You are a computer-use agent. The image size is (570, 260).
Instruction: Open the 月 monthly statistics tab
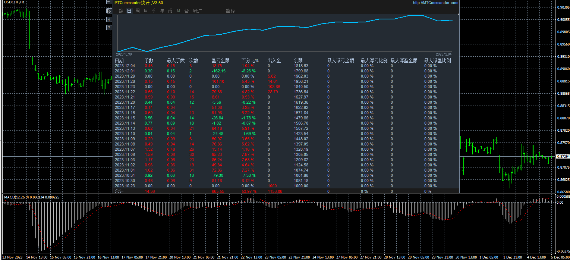[145, 11]
